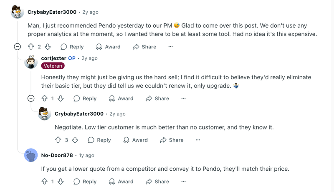Viewport: 334px width, 192px height.
Task: Collapse the top CrybabyEater3000 comment thread
Action: tap(17, 47)
